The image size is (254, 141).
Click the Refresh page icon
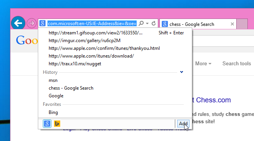pyautogui.click(x=154, y=23)
